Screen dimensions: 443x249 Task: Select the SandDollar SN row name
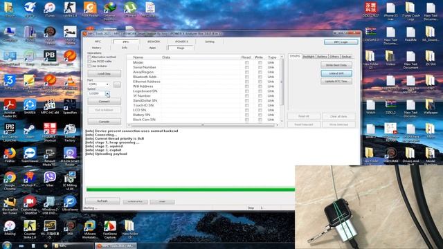click(x=145, y=100)
